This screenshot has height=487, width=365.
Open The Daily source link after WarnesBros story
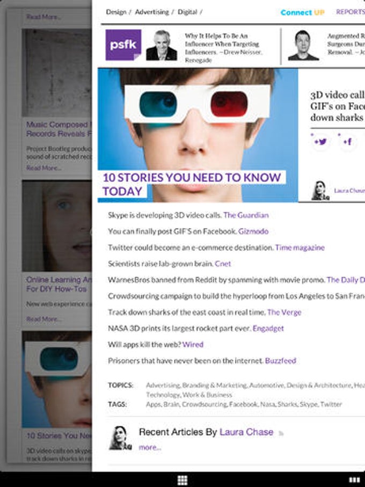coord(346,280)
